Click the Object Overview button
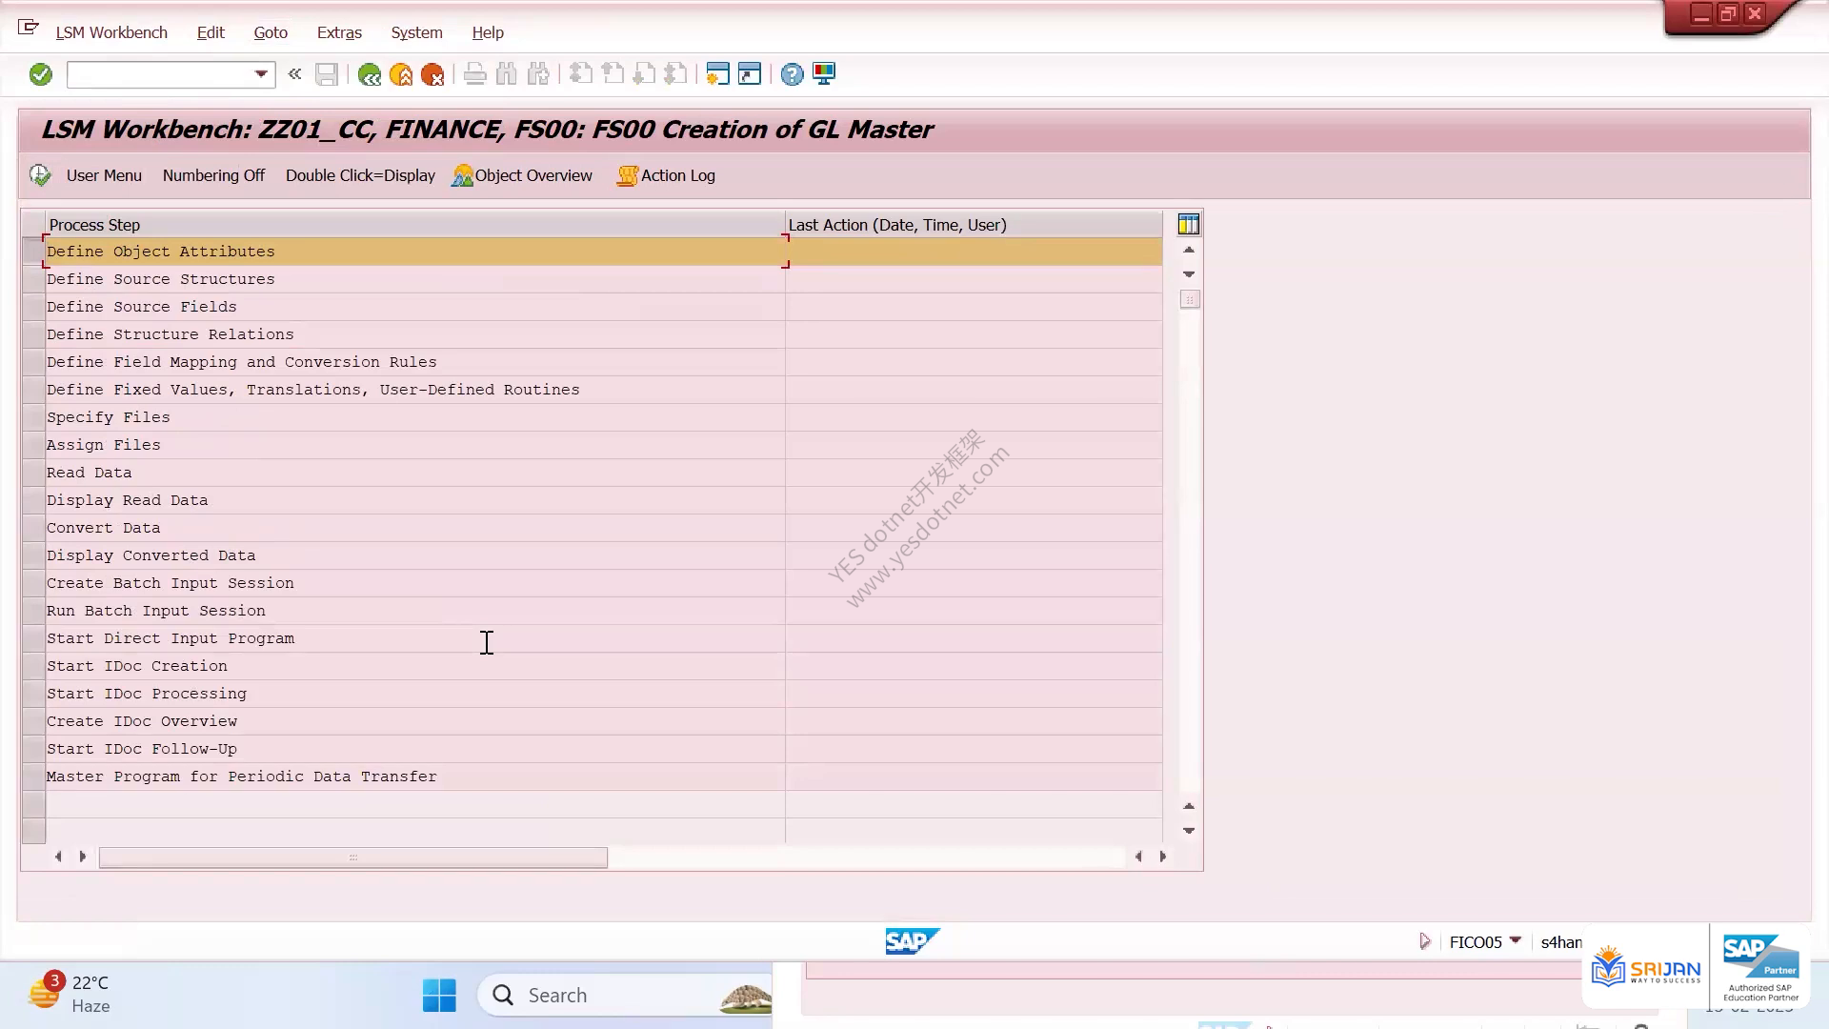Screen dimensions: 1829x1029 pyautogui.click(x=522, y=175)
